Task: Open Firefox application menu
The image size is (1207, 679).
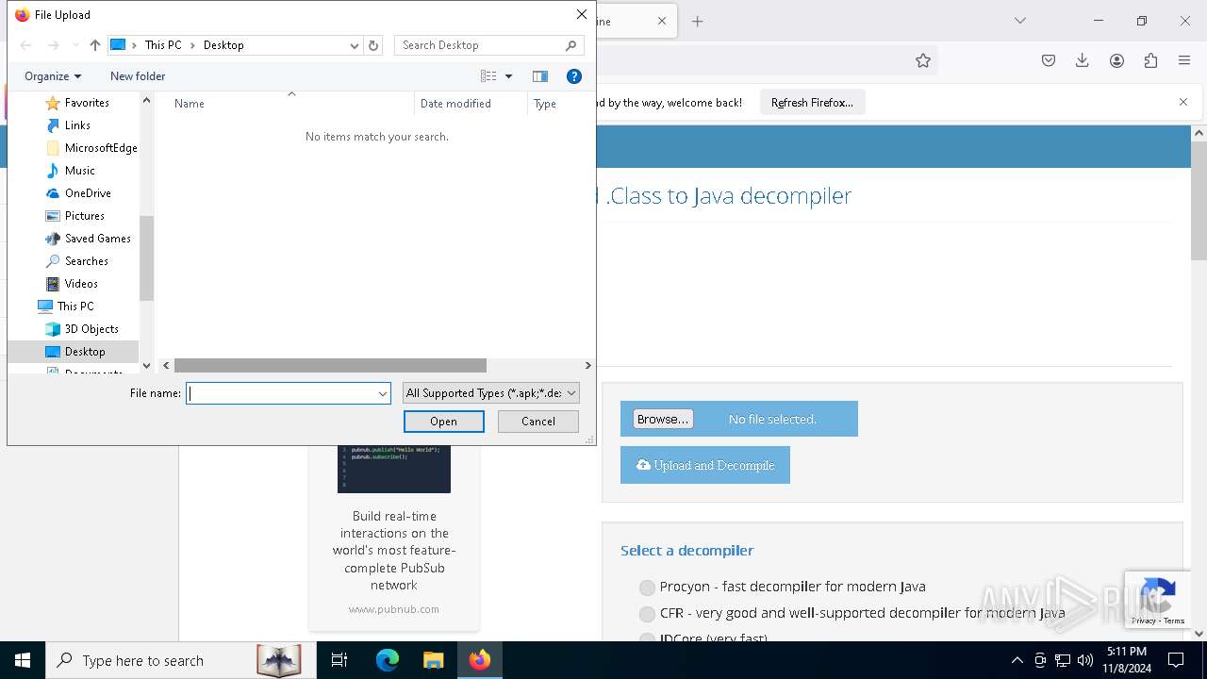Action: [1184, 60]
